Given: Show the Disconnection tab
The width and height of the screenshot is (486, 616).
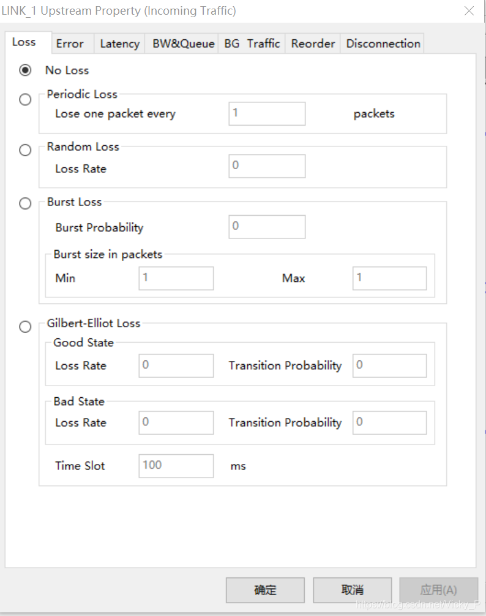Looking at the screenshot, I should click(x=383, y=44).
